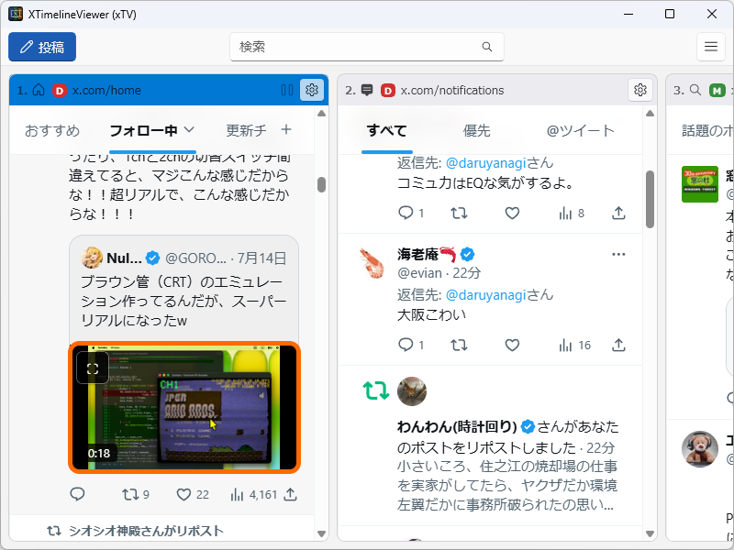Repost the 大阪こわい post
The height and width of the screenshot is (550, 734).
(459, 345)
